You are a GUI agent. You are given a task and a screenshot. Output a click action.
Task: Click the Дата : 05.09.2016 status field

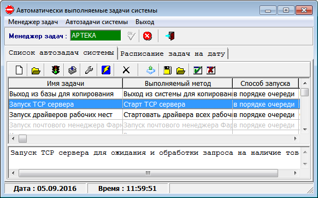(x=45, y=189)
